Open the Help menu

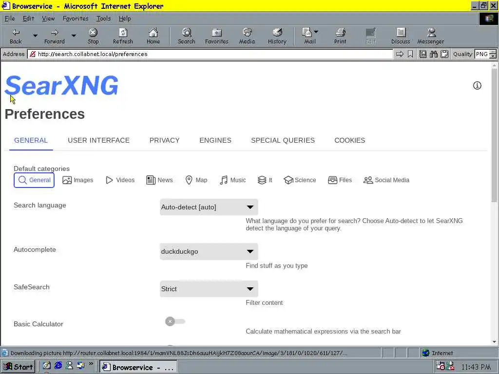(125, 19)
